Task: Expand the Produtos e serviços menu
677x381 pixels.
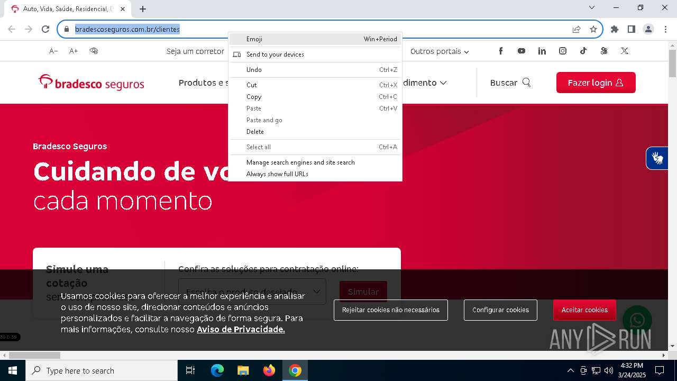Action: coord(204,83)
